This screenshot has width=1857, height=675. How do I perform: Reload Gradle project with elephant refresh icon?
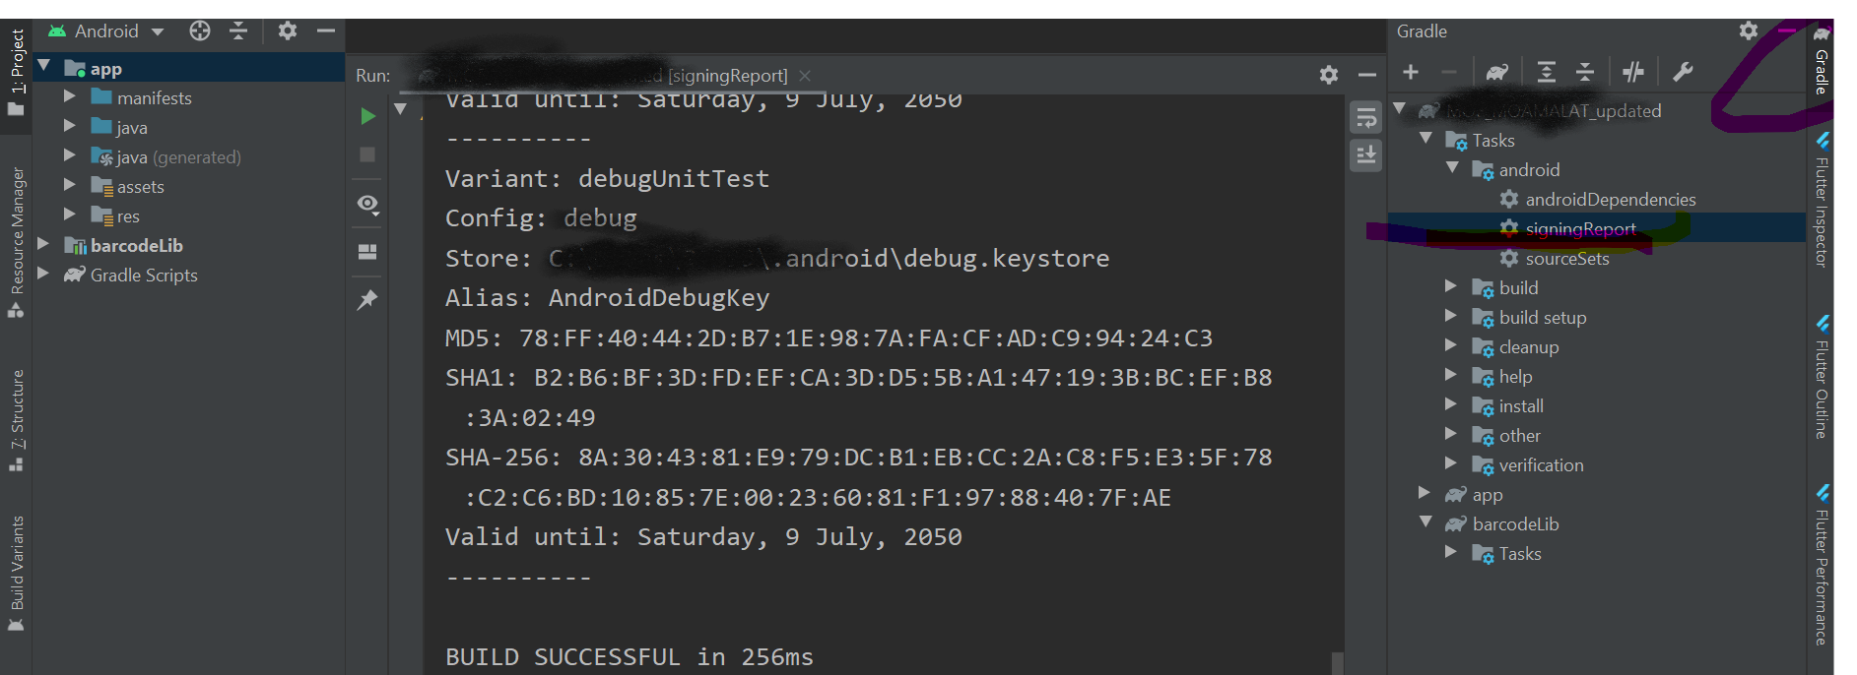click(1497, 72)
